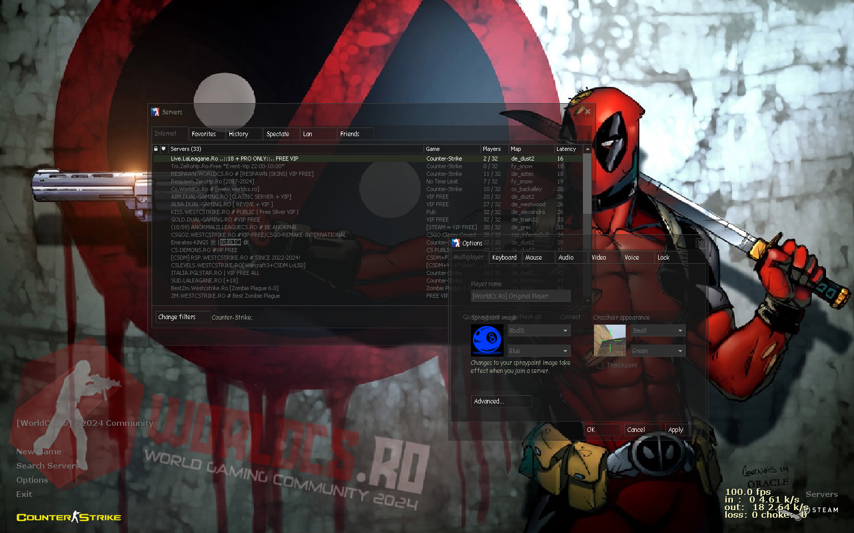Open the 8ball1 spraypaint image dropdown

(539, 330)
